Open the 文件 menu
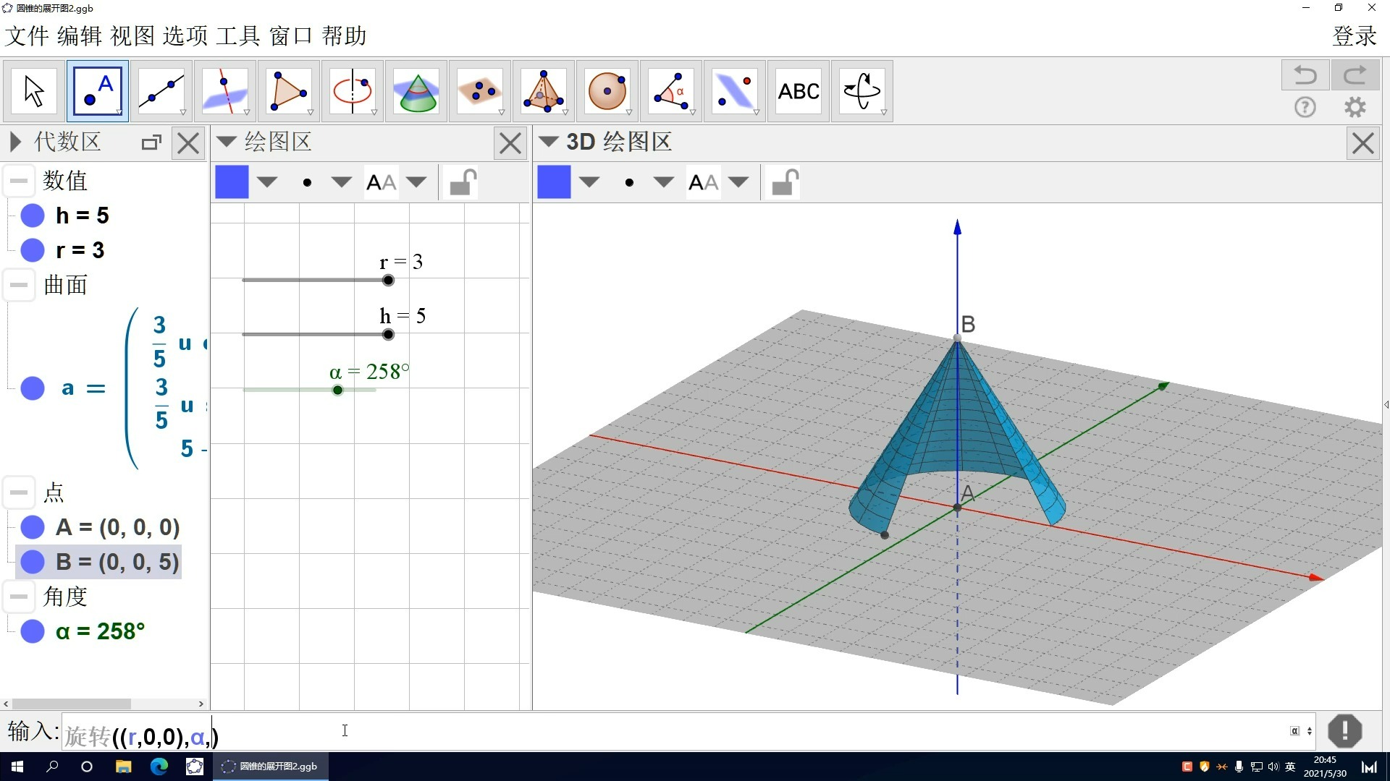 (x=27, y=35)
